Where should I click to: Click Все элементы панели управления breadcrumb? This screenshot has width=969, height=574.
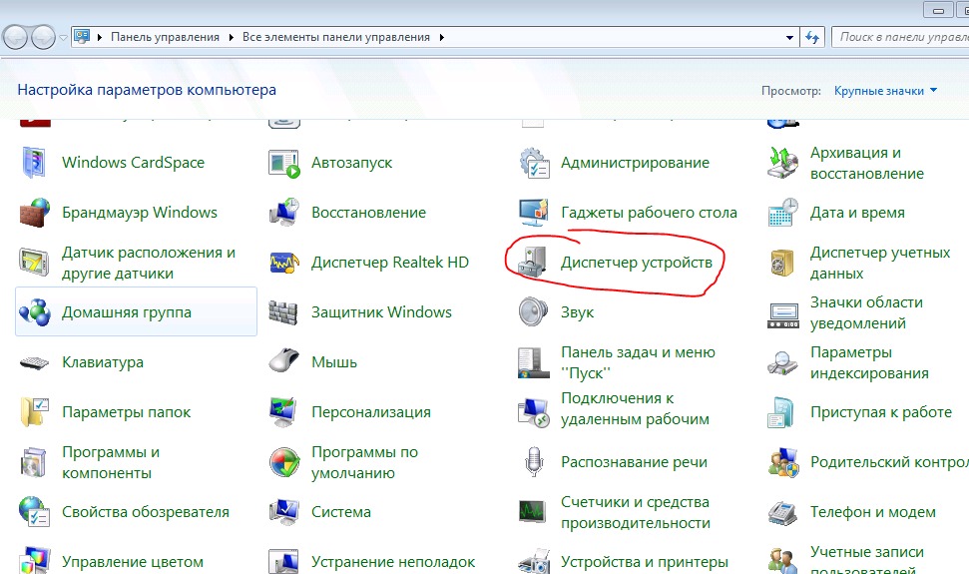(336, 37)
